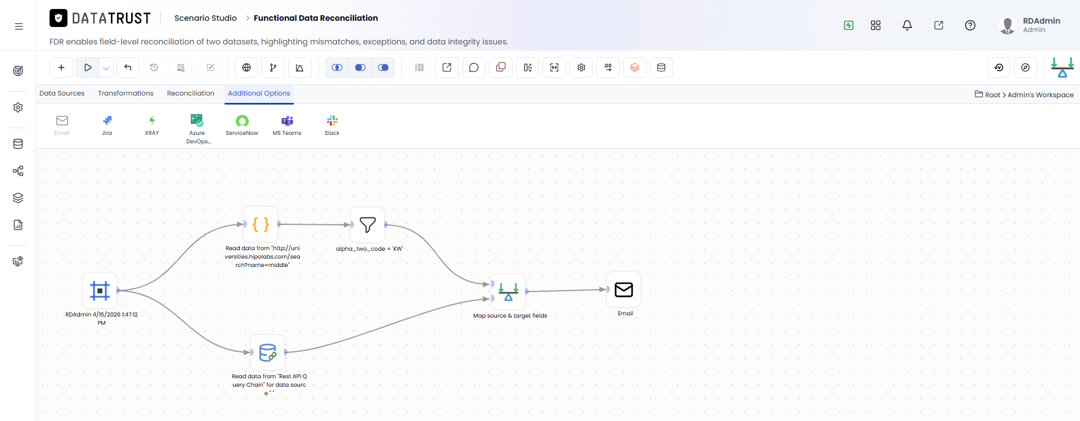Add the Jira integration option
The height and width of the screenshot is (421, 1080).
(107, 125)
